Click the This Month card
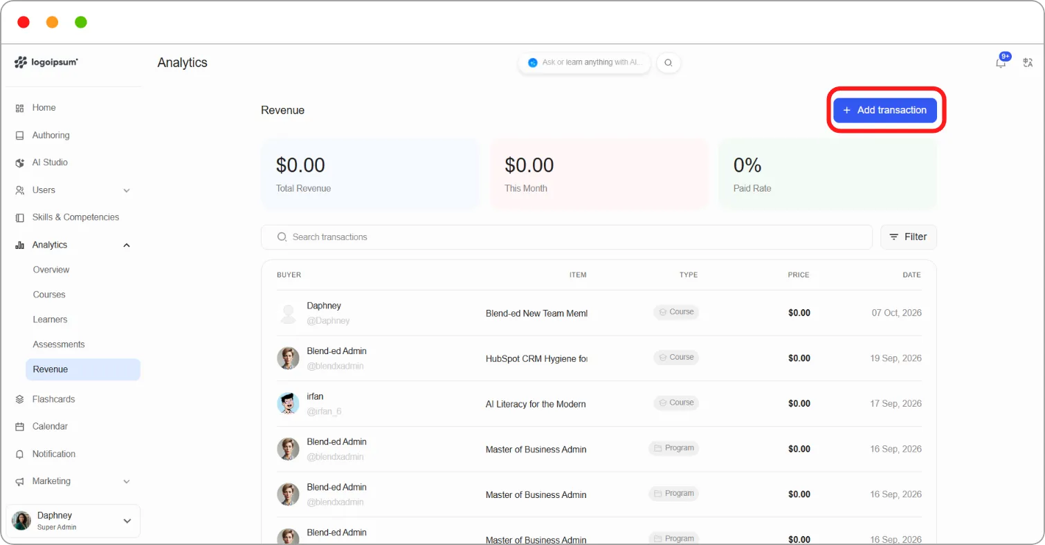 (x=599, y=174)
